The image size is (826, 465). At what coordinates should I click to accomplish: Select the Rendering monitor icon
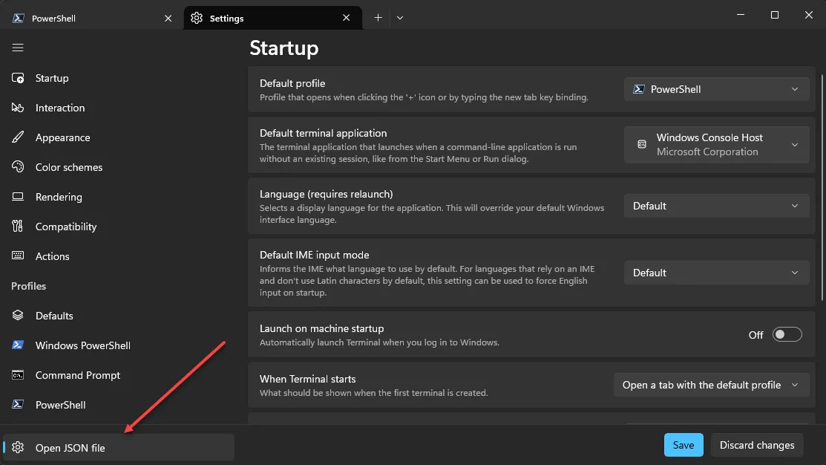18,197
